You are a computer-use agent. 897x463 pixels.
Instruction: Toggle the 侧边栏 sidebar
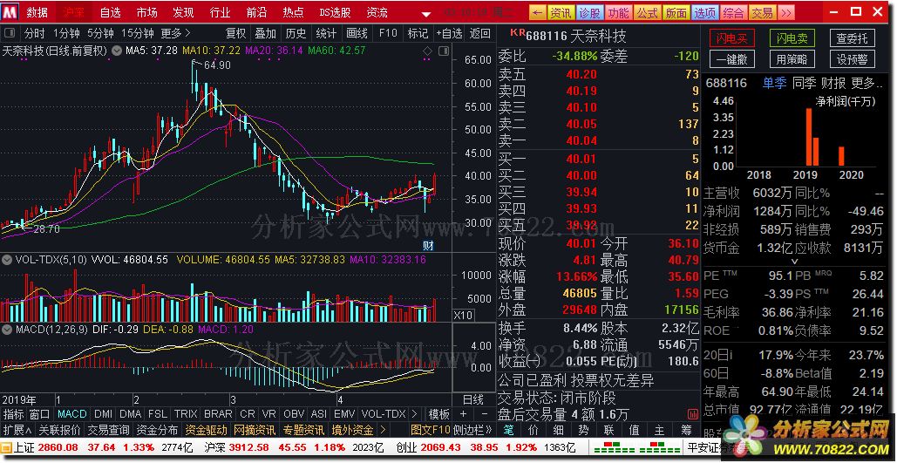pyautogui.click(x=472, y=429)
